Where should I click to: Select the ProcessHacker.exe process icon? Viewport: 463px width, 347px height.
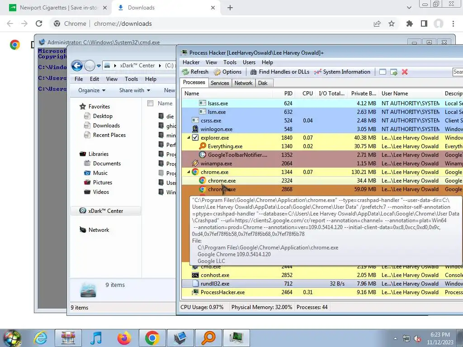pos(195,292)
